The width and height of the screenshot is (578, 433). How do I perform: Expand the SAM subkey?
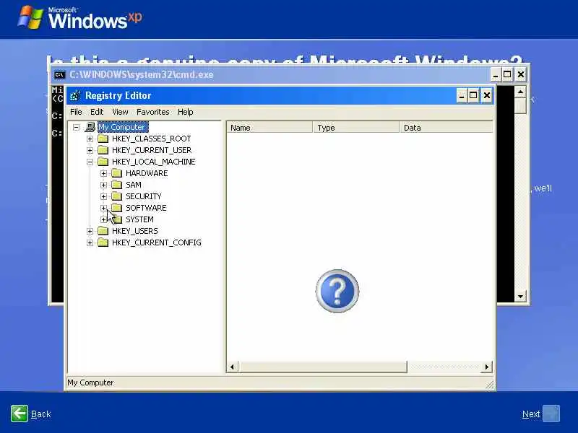pos(103,185)
